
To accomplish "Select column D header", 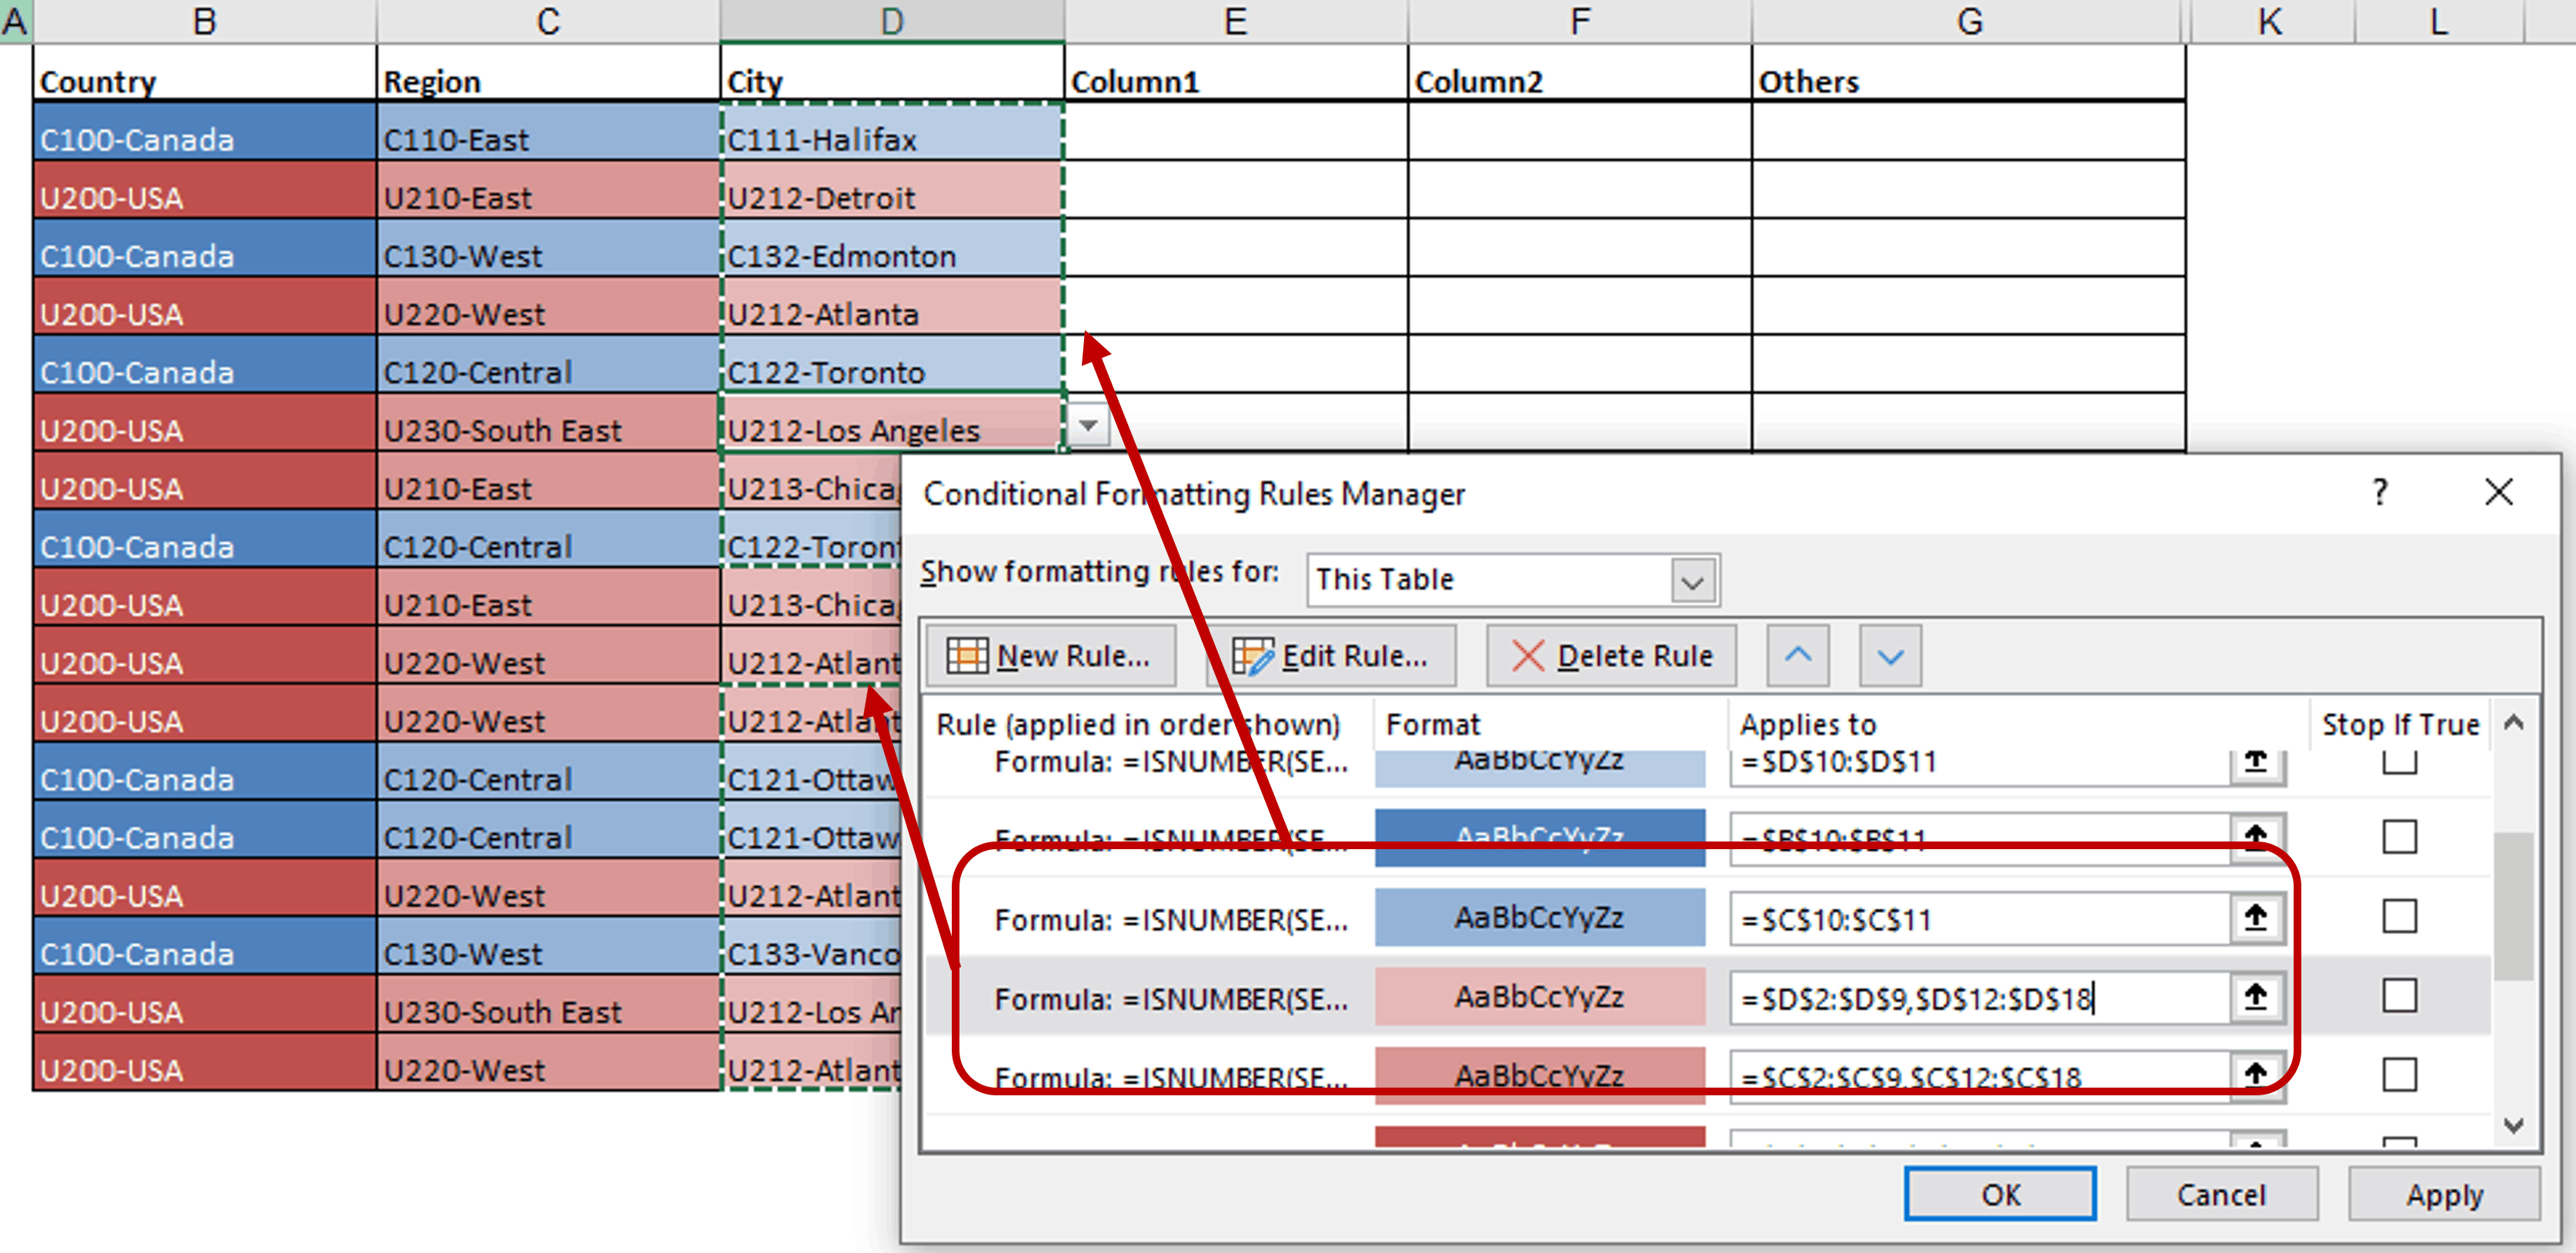I will (891, 21).
